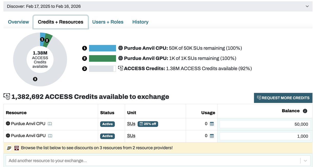Open the add resource dropdown arrow
Image resolution: width=313 pixels, height=167 pixels.
tap(305, 161)
